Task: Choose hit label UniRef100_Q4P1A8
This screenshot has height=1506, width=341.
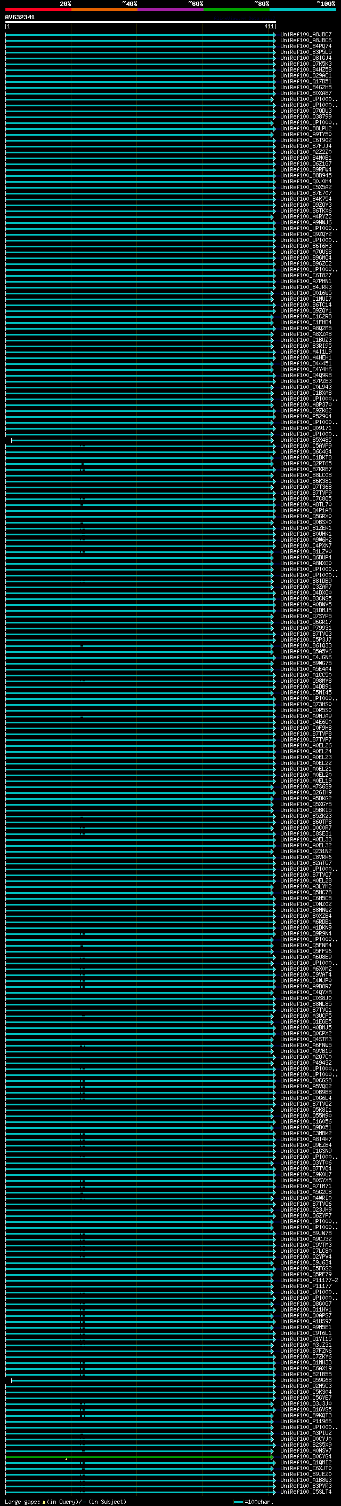Action: pos(306,510)
